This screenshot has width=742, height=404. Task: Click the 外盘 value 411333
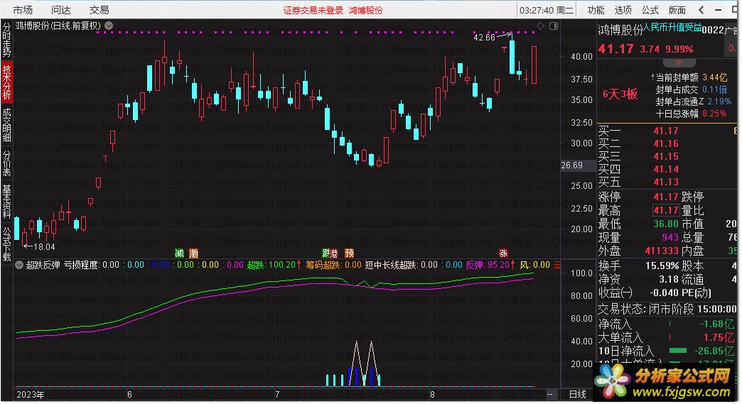click(662, 251)
